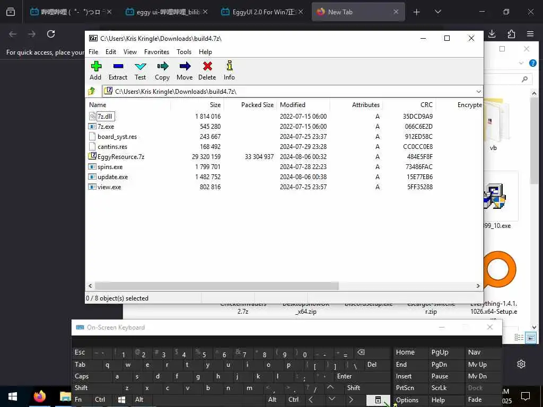Sort by the Name column header

point(128,105)
